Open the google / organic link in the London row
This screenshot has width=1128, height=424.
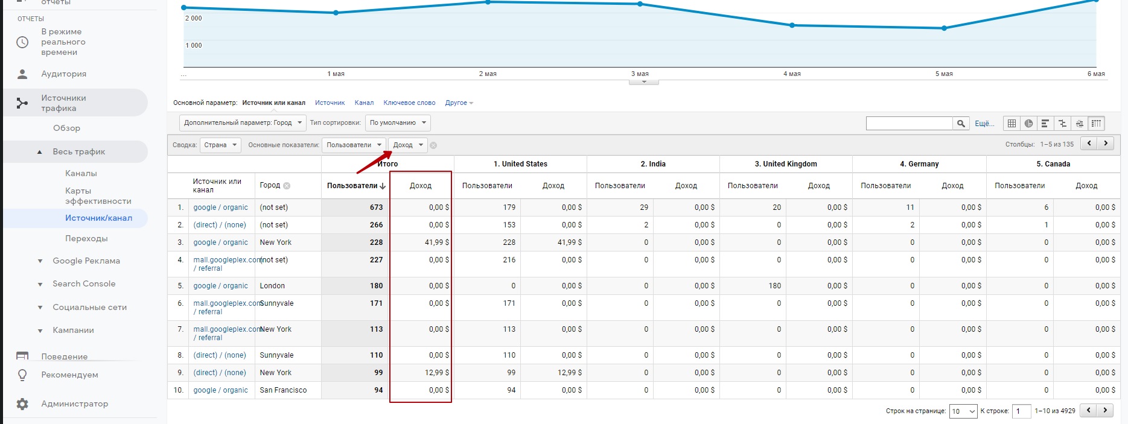coord(220,286)
